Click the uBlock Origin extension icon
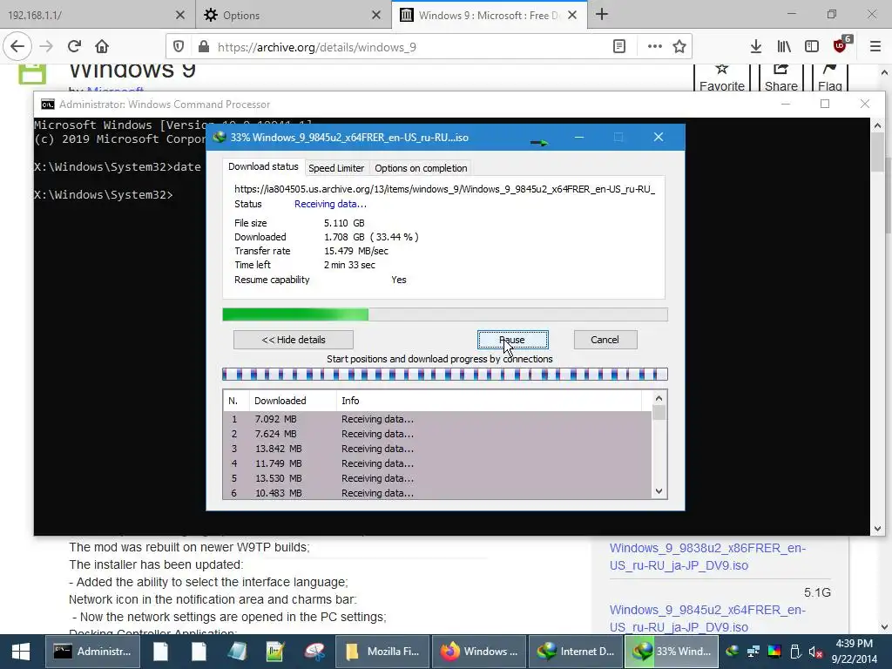 (841, 45)
